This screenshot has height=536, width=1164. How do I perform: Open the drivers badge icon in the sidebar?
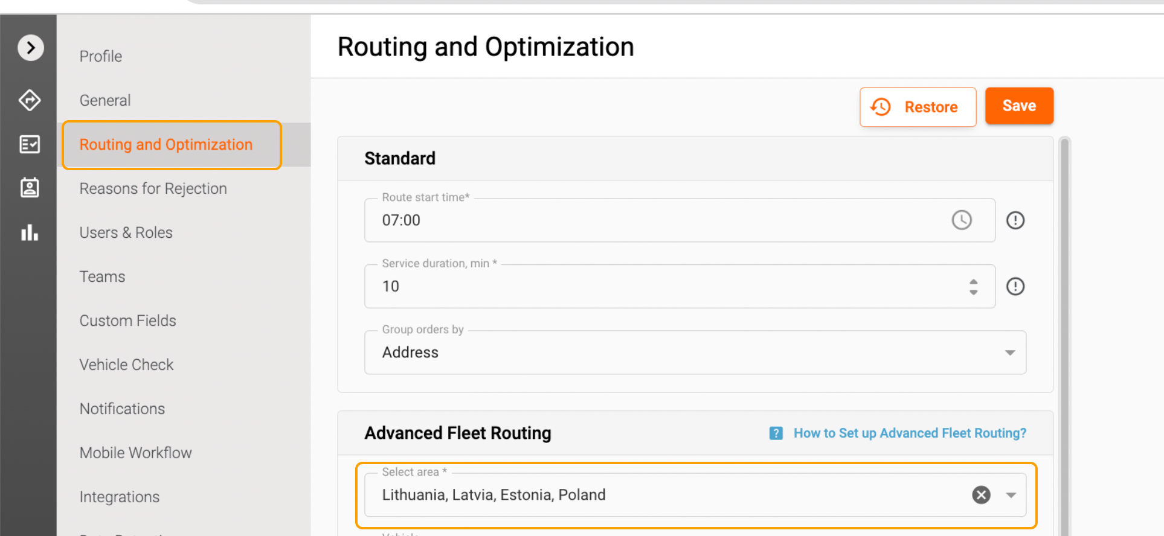[x=30, y=188]
